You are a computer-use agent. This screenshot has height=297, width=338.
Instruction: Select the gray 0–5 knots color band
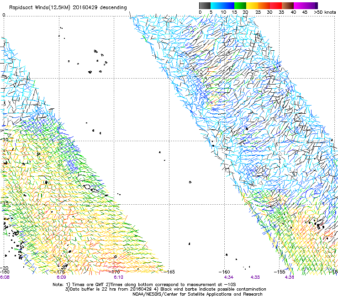click(x=205, y=5)
